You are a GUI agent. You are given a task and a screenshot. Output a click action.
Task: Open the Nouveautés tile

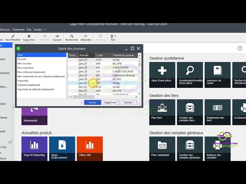[34, 116]
